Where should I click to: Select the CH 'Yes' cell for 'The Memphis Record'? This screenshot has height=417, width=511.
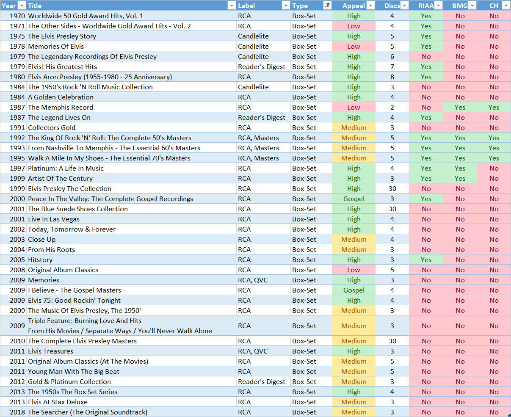[x=494, y=107]
